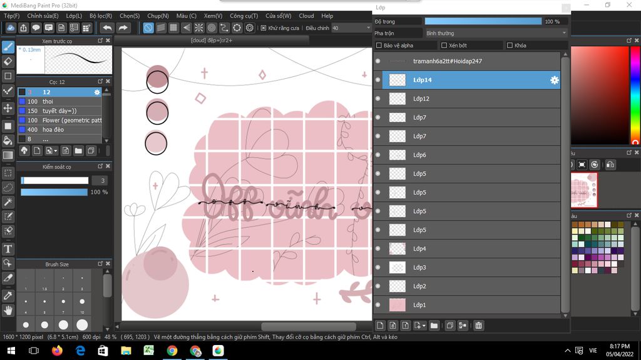
Task: Enable the vanishing point snap guide
Action: click(187, 27)
